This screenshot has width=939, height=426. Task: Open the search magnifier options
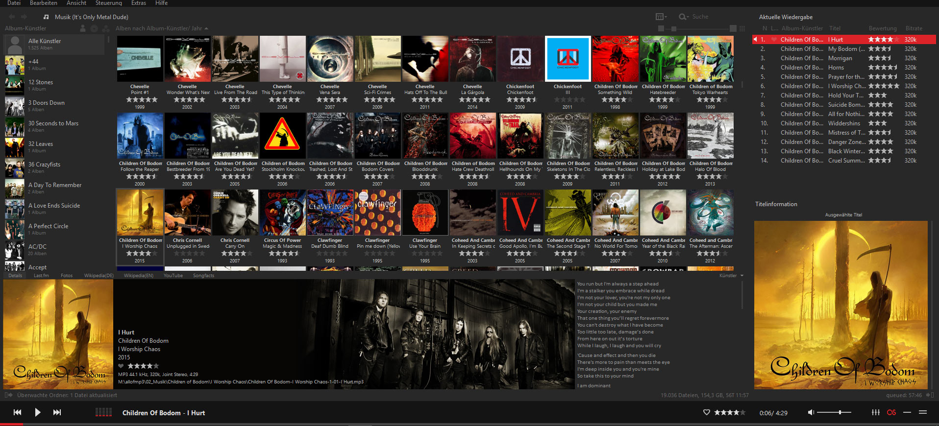click(x=684, y=17)
